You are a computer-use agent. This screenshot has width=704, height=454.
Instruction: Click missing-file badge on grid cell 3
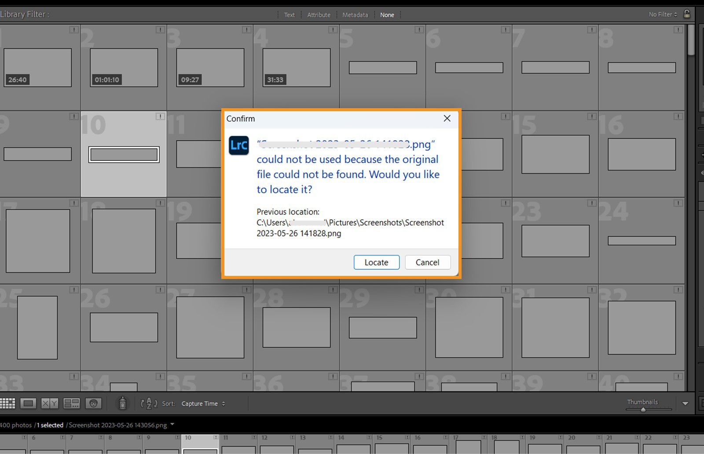[x=247, y=30]
